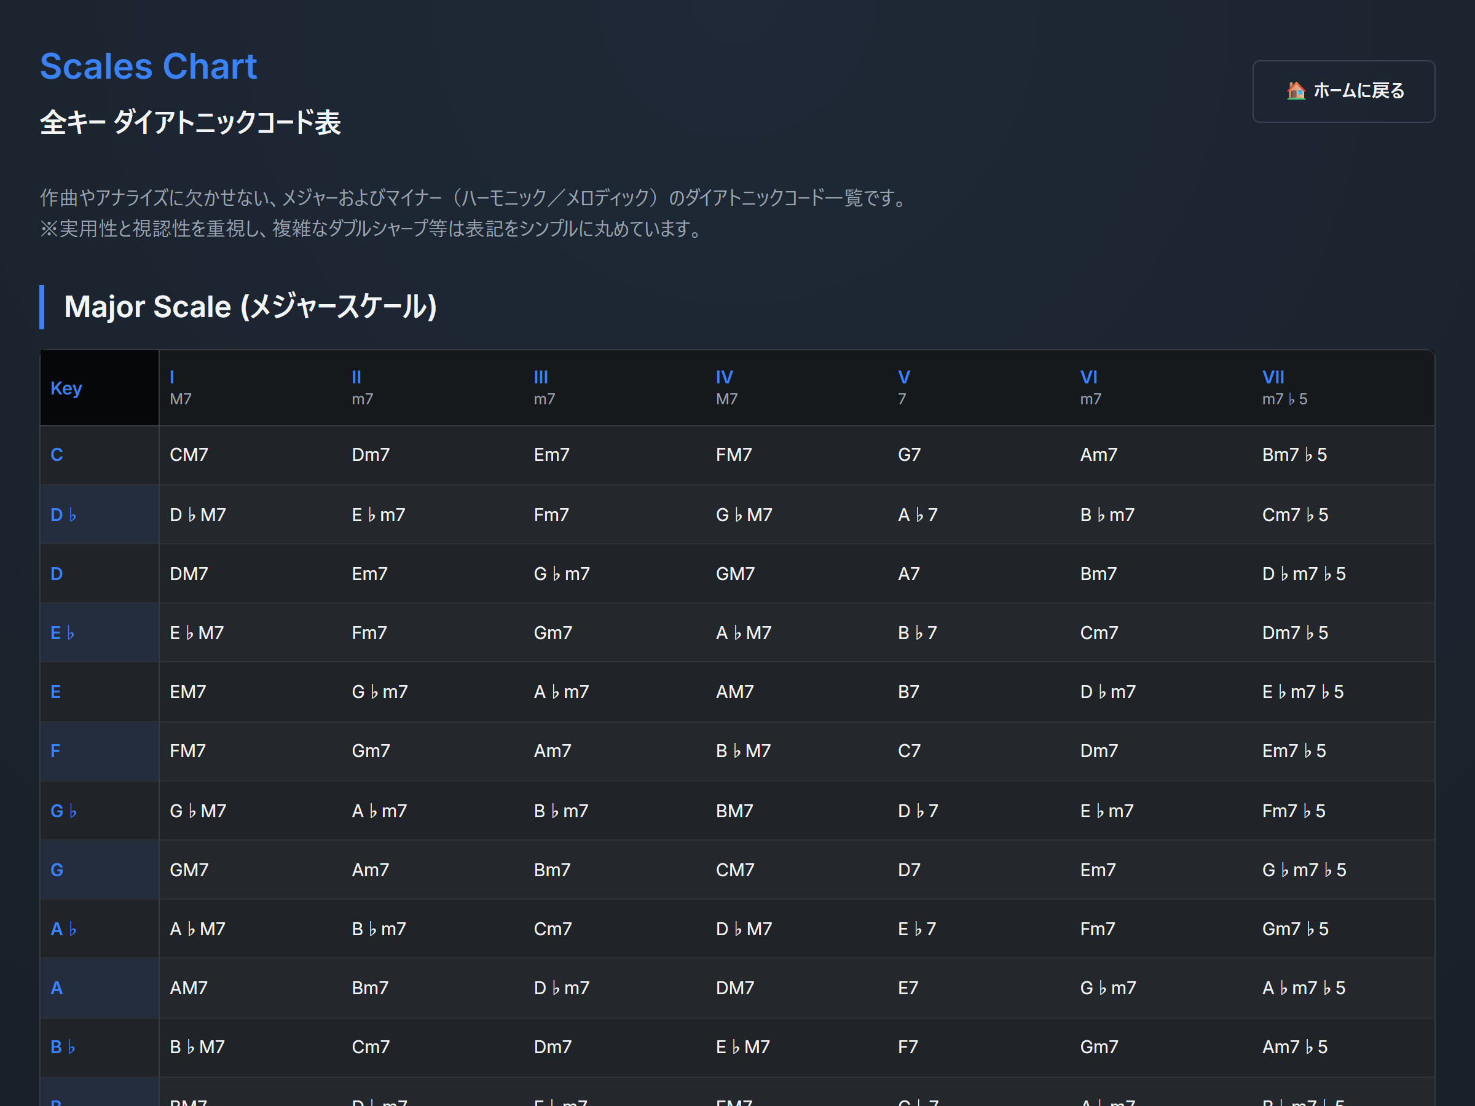The width and height of the screenshot is (1475, 1106).
Task: Click the B7 chord in the E row
Action: pos(908,692)
